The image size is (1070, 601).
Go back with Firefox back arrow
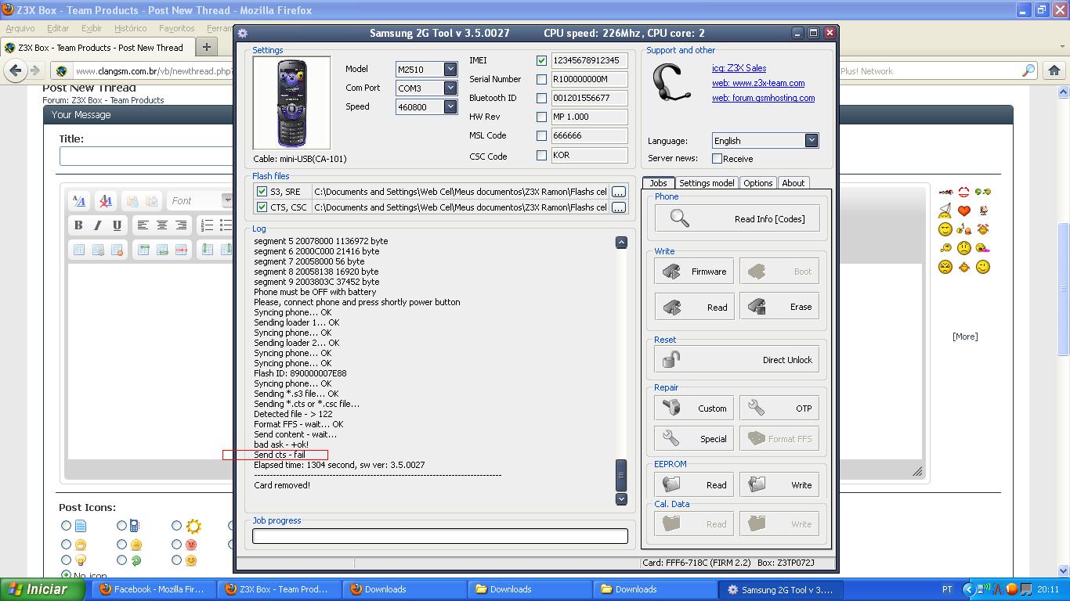16,70
